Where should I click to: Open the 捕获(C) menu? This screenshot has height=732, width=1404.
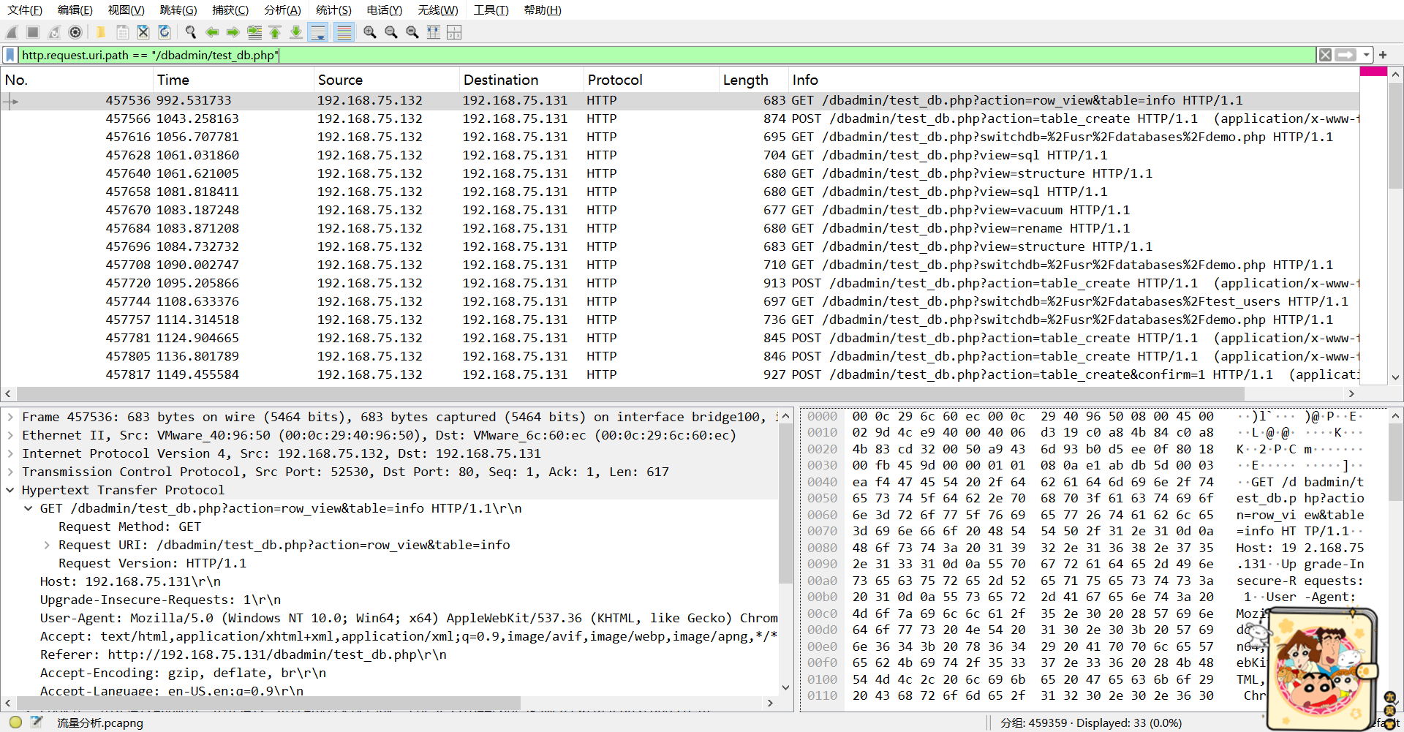click(x=230, y=10)
